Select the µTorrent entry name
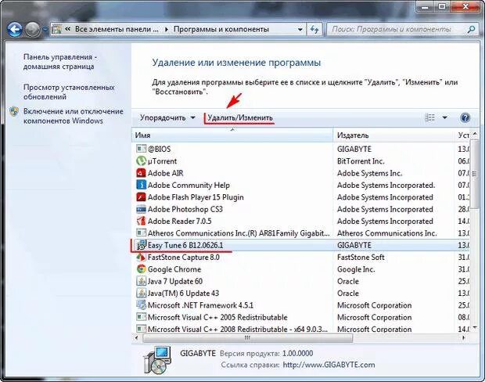 click(162, 161)
